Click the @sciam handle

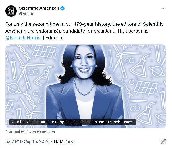pyautogui.click(x=26, y=13)
